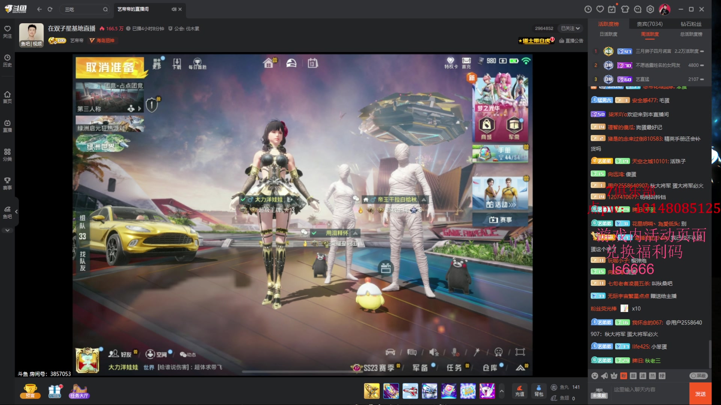Click crown noble-barrage icon in chat toolbar

click(x=614, y=376)
